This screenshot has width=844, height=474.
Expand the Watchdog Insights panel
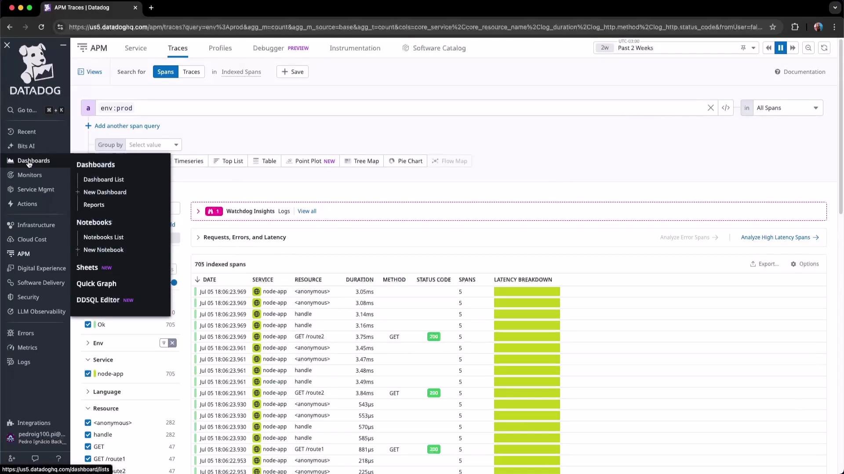click(x=198, y=212)
